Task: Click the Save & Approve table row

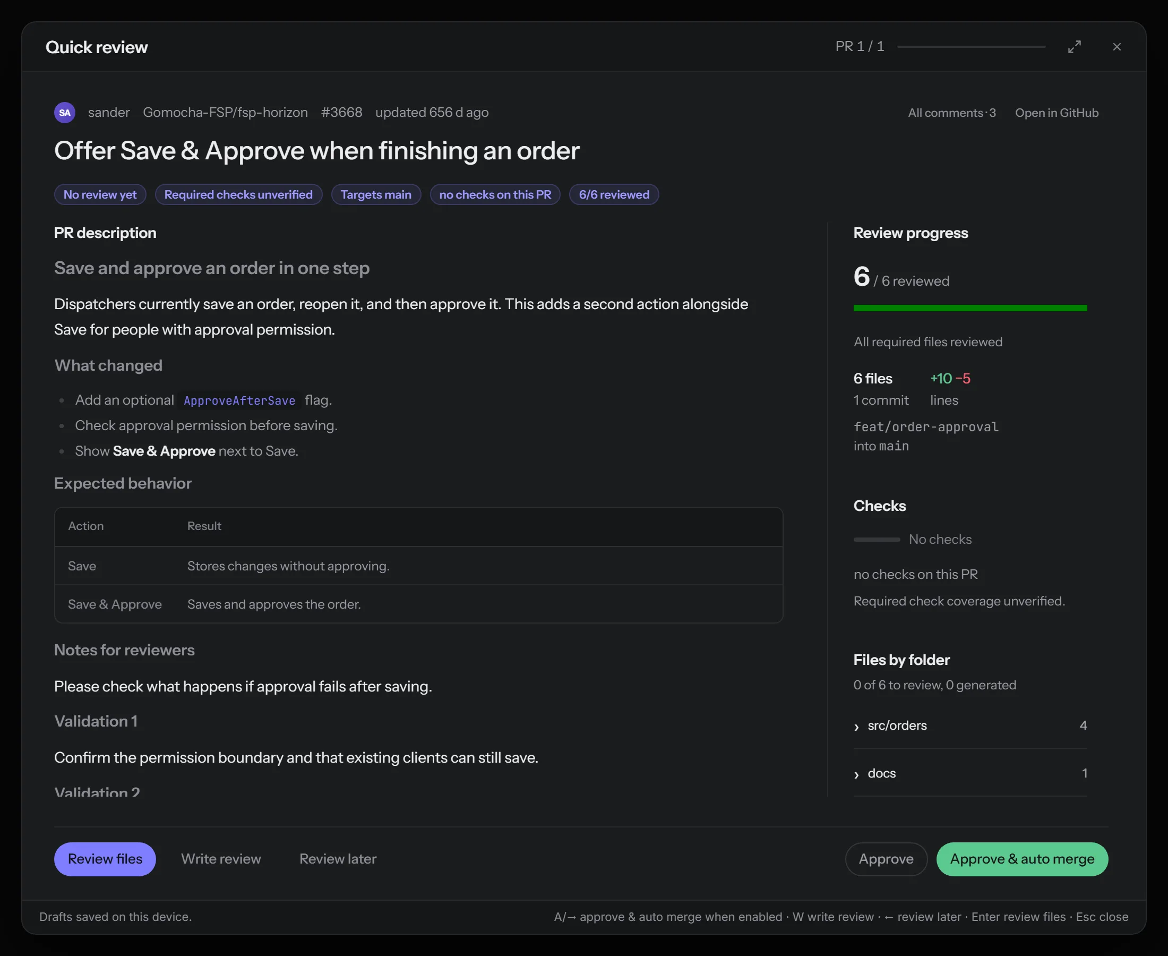Action: (x=418, y=604)
